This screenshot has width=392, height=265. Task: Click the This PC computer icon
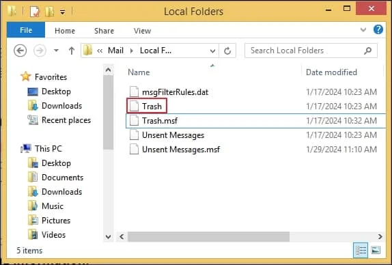(26, 148)
